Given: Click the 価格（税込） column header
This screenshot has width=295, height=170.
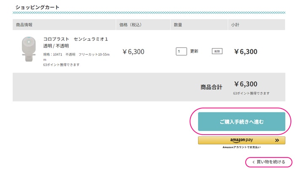Looking at the screenshot, I should 132,25.
